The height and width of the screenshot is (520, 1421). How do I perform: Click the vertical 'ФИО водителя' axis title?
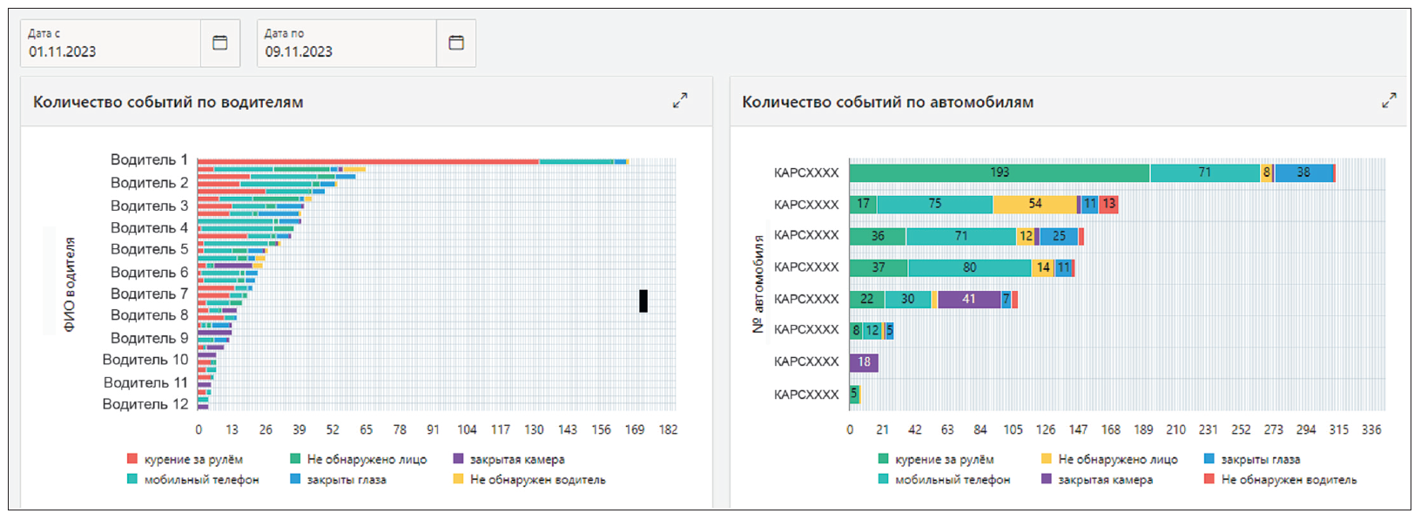(69, 285)
